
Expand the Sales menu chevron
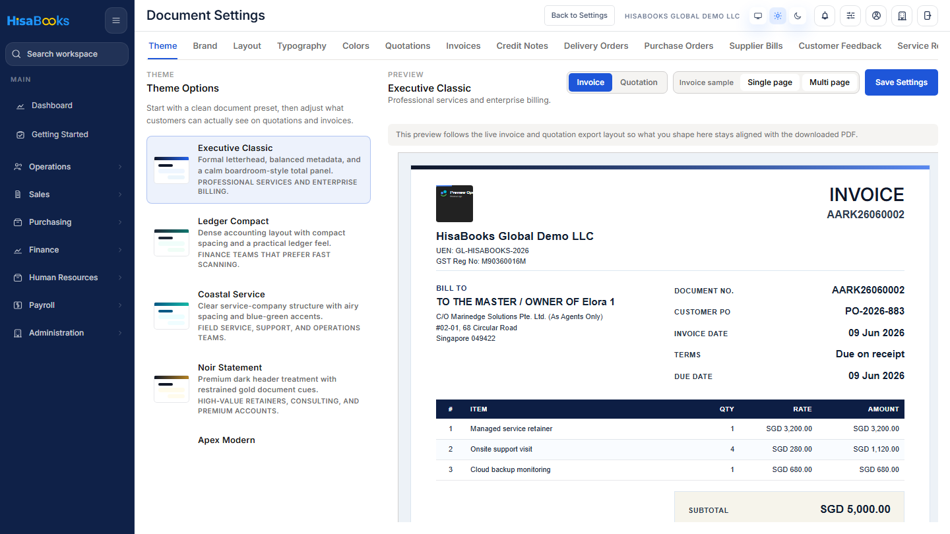[120, 194]
